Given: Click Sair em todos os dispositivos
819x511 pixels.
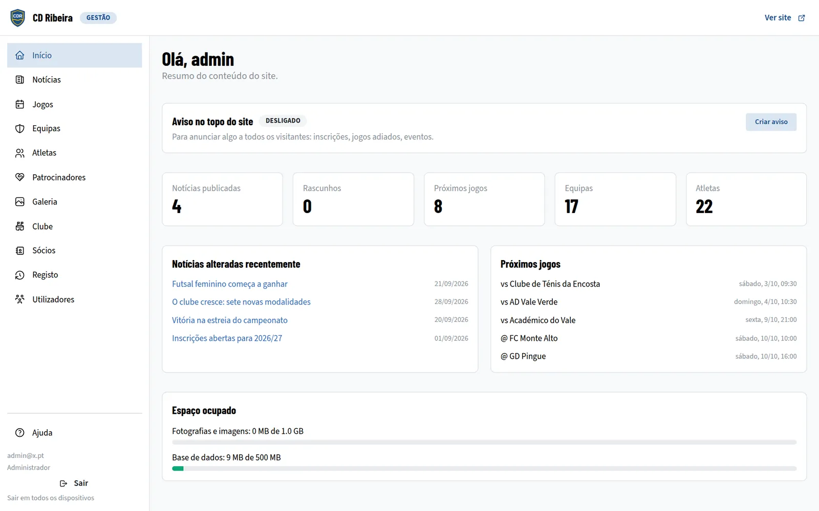Looking at the screenshot, I should click(51, 498).
